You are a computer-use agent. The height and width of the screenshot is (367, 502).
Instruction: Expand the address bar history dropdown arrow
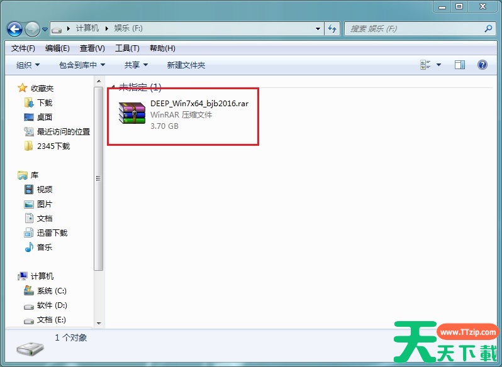(318, 29)
